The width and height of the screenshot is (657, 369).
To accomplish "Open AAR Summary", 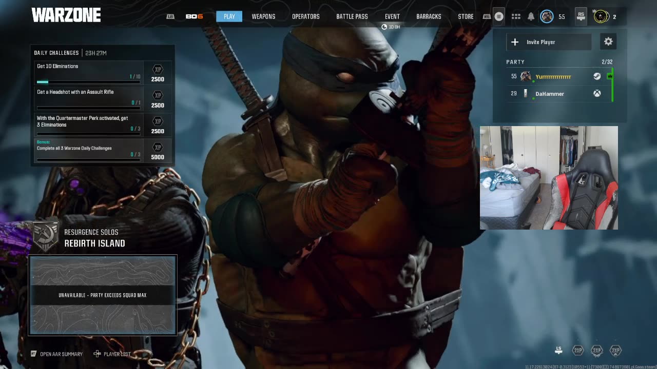I will (56, 354).
